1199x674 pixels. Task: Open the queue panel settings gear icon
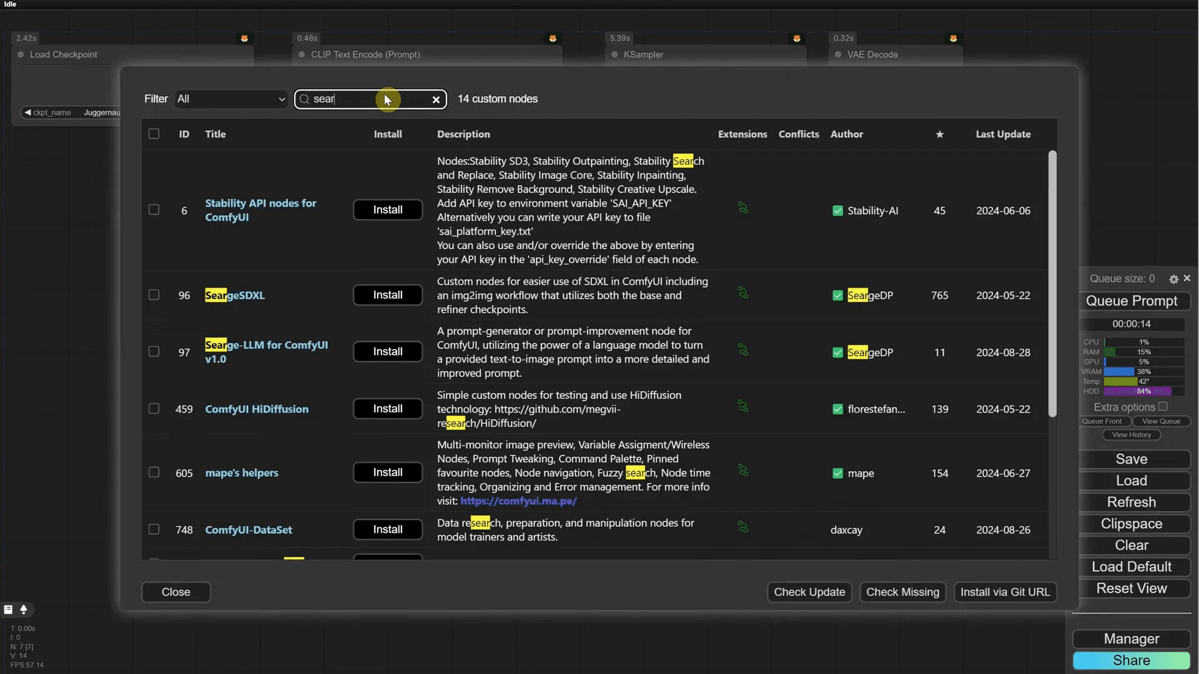click(x=1174, y=279)
